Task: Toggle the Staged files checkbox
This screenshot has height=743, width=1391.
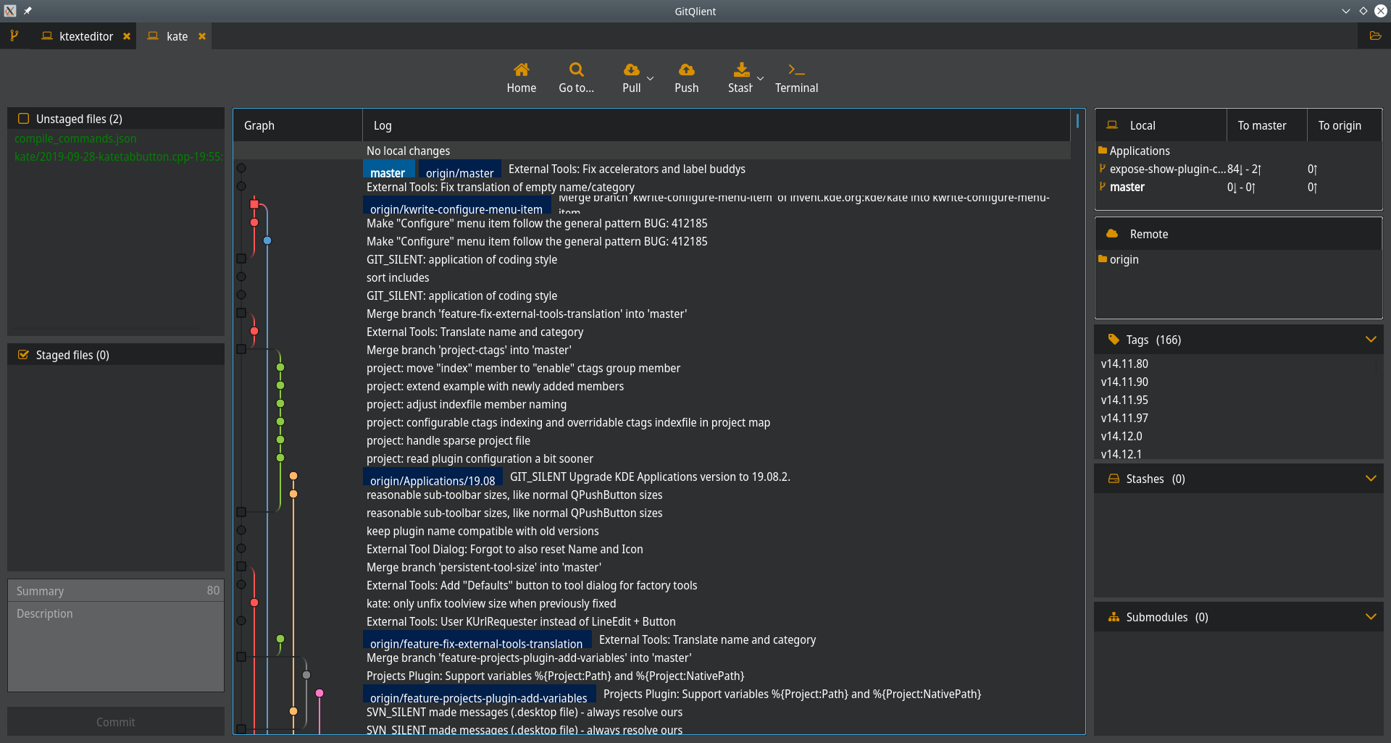Action: 24,355
